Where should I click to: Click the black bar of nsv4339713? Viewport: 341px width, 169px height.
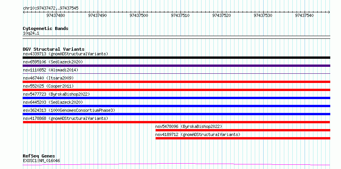tap(177, 58)
